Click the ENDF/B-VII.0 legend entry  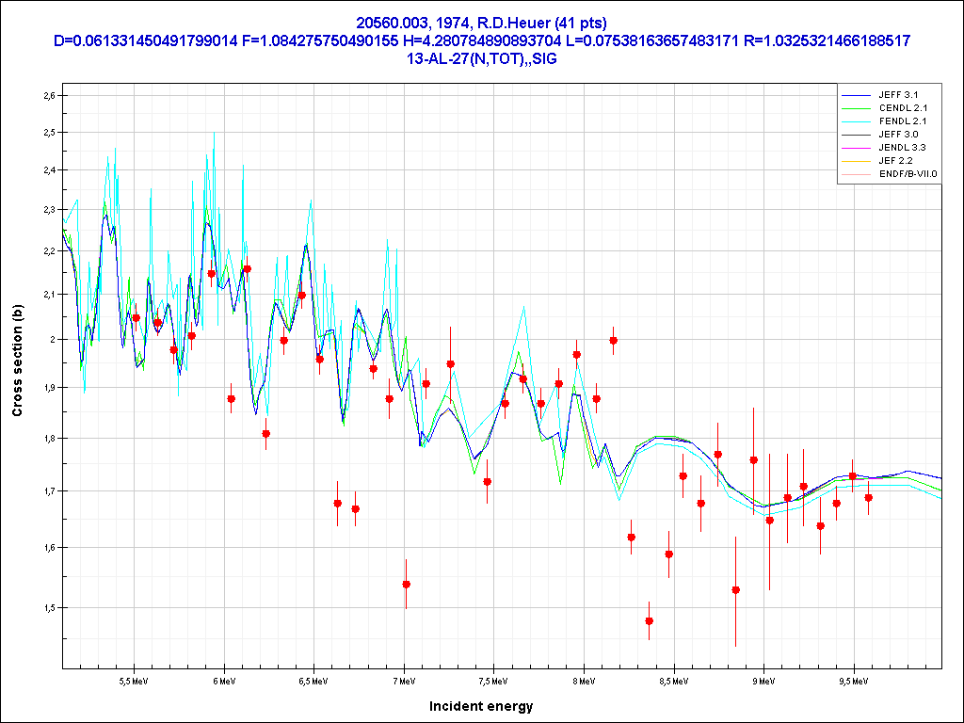point(908,174)
